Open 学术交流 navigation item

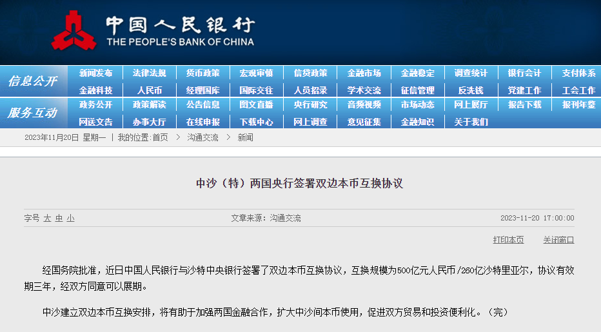coord(364,90)
